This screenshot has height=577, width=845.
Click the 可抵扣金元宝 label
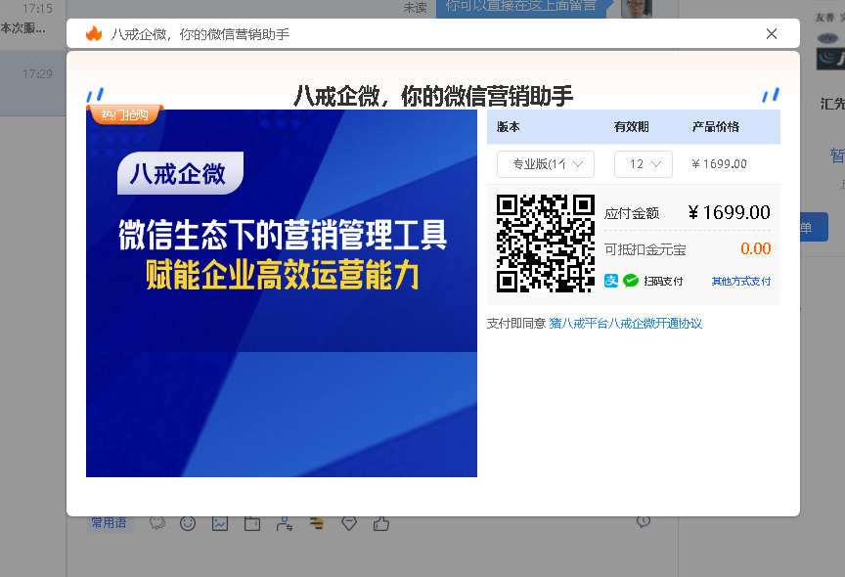(x=645, y=249)
